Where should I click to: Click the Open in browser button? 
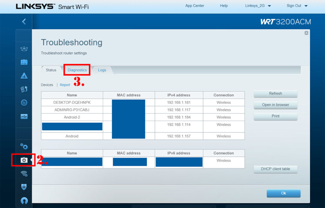coord(275,105)
